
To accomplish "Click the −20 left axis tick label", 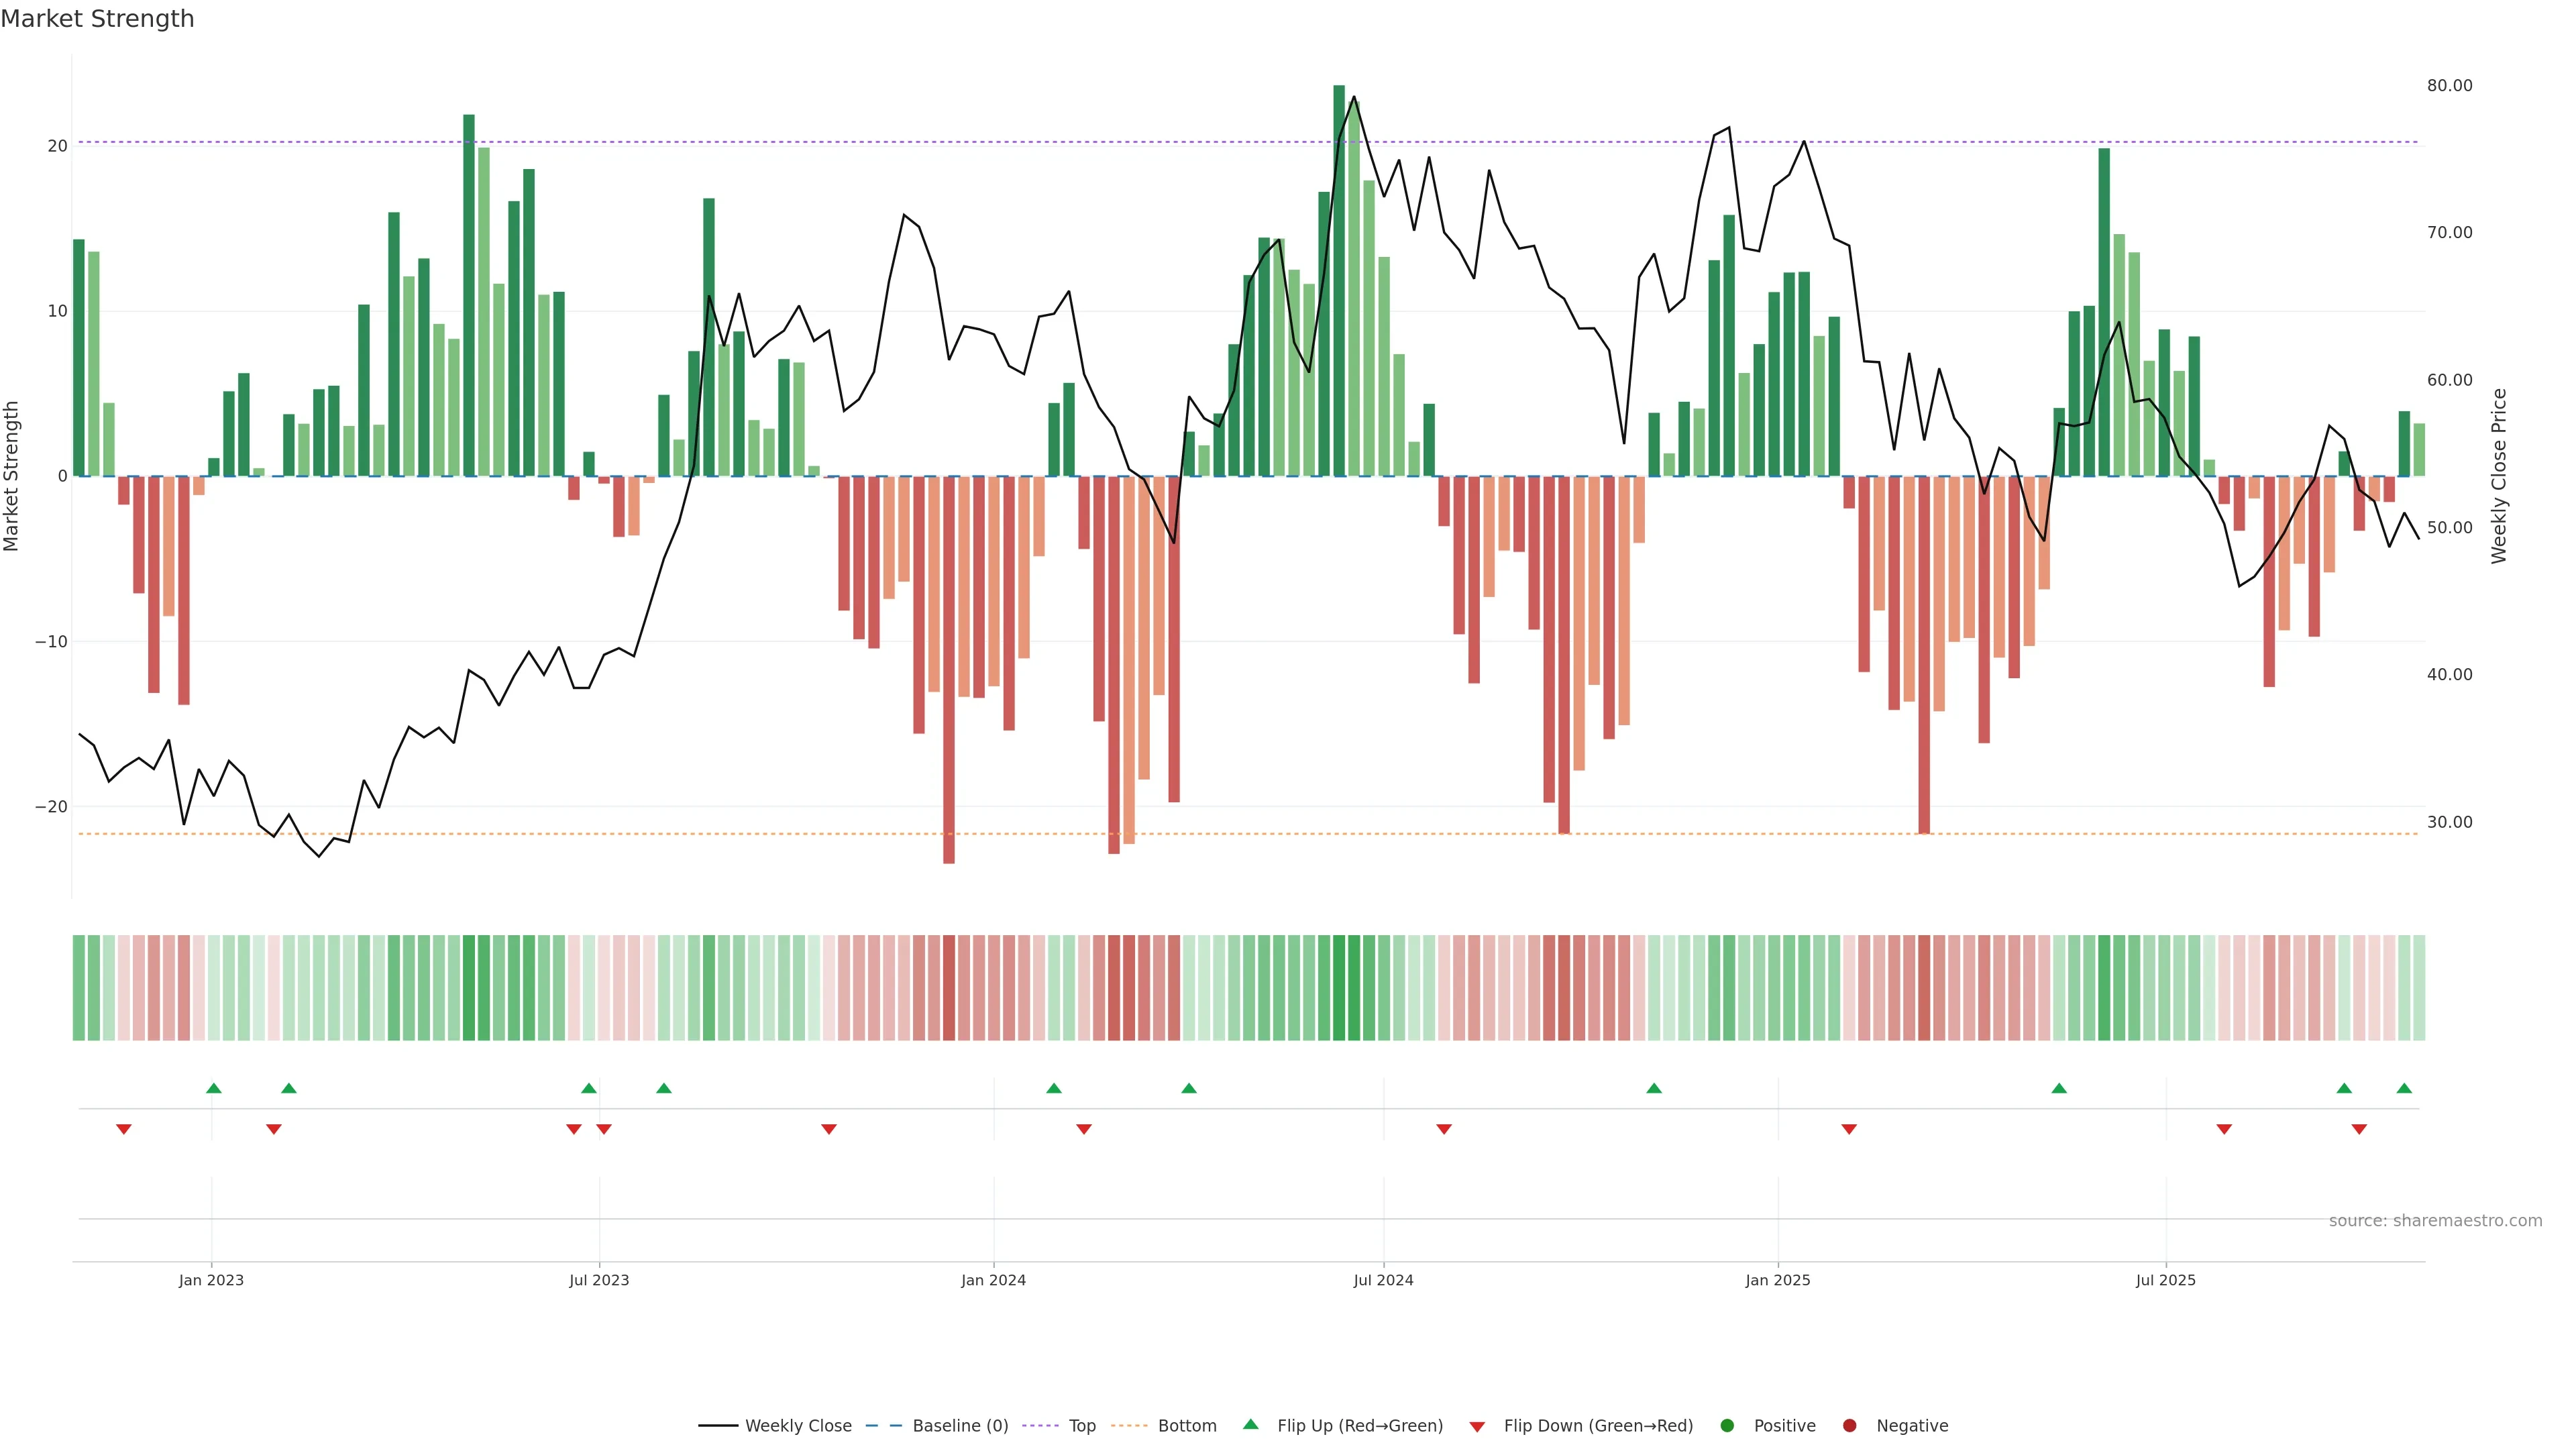I will pos(51,807).
